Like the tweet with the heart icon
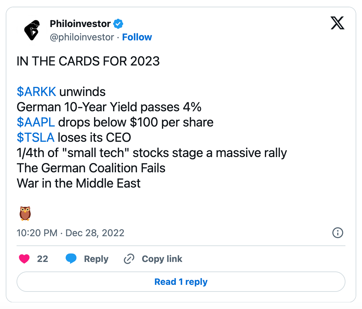 [x=24, y=259]
